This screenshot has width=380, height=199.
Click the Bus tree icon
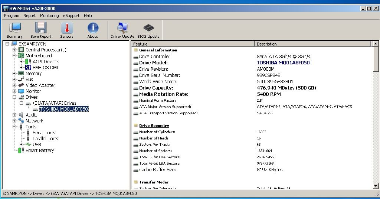click(21, 79)
